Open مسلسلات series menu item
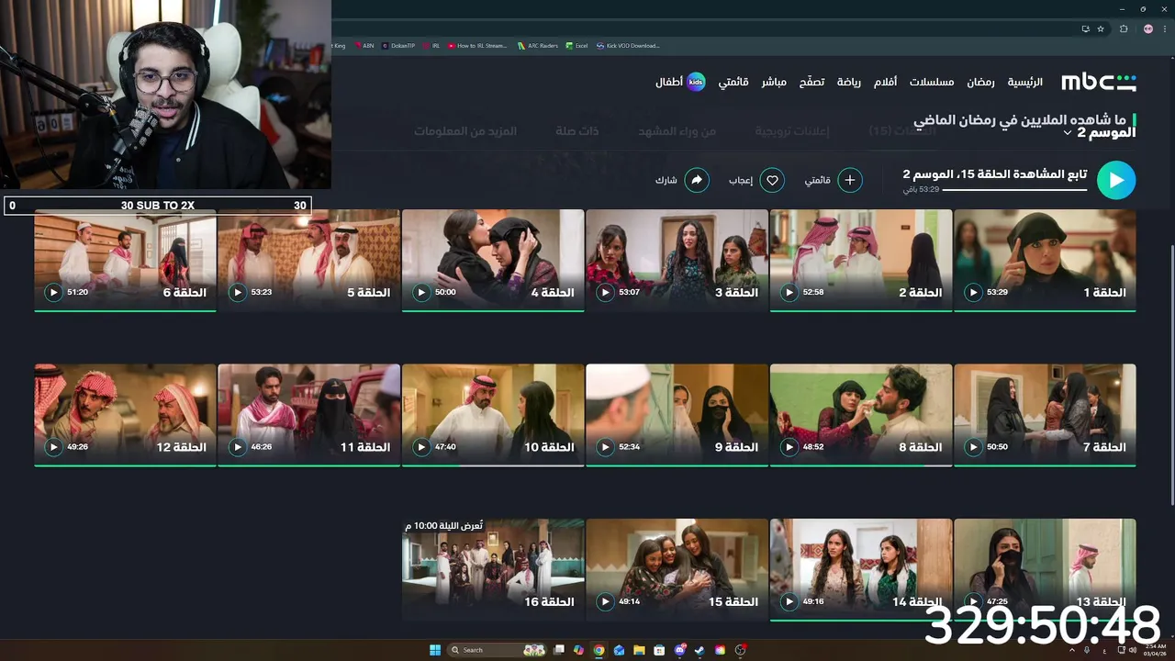The width and height of the screenshot is (1175, 661). coord(932,82)
